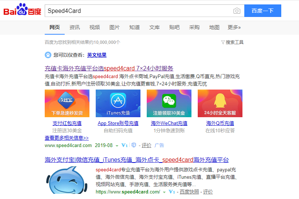Switch to 地图 tab

pyautogui.click(x=214, y=27)
